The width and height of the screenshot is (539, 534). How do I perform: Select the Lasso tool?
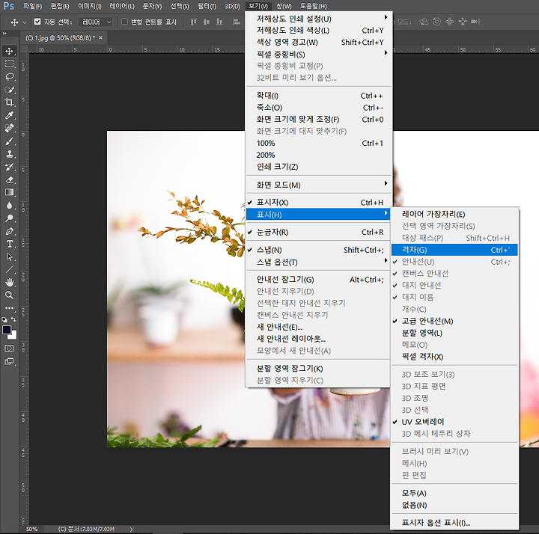(9, 76)
